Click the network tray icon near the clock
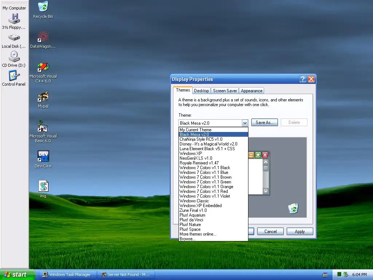This screenshot has height=280, width=373. point(346,275)
